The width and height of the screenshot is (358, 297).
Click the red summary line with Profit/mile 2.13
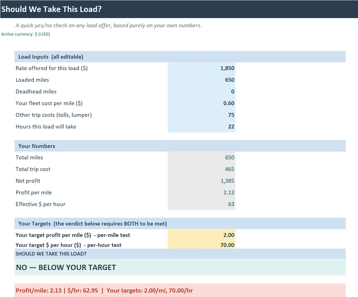[180, 290]
